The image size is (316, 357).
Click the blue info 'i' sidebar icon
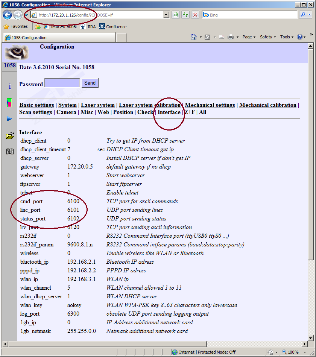[10, 86]
